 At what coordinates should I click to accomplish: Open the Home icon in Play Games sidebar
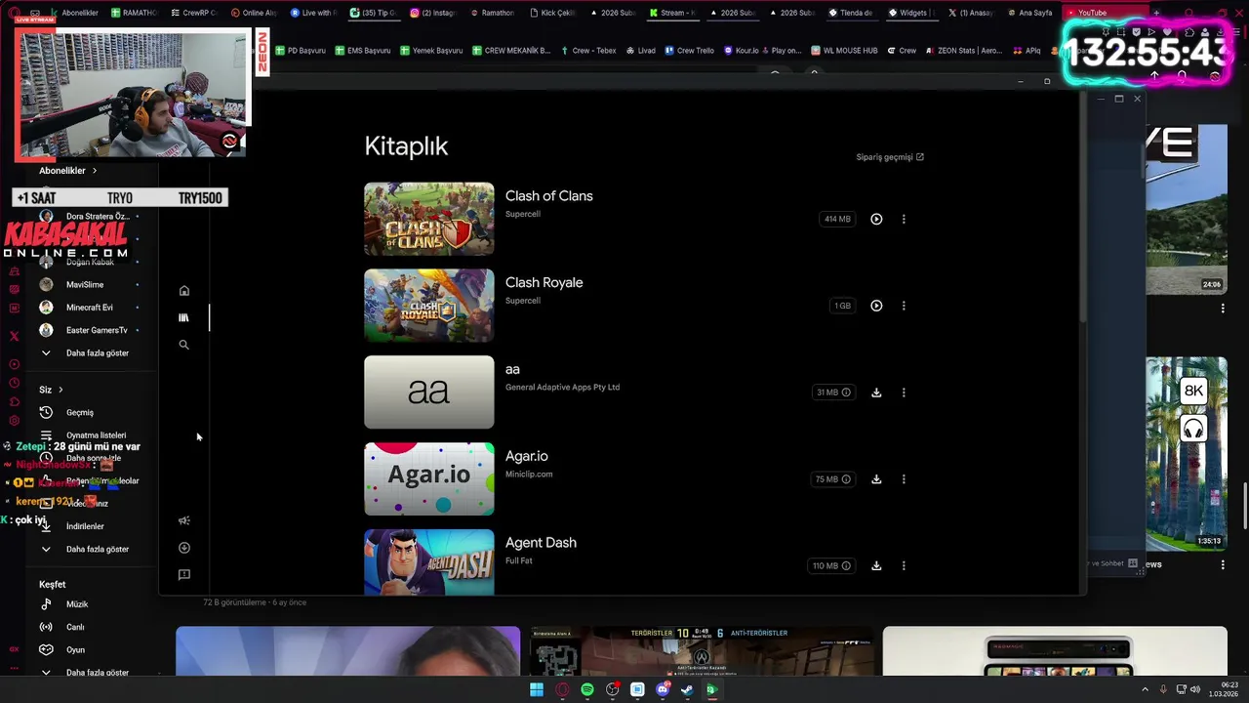click(x=183, y=291)
